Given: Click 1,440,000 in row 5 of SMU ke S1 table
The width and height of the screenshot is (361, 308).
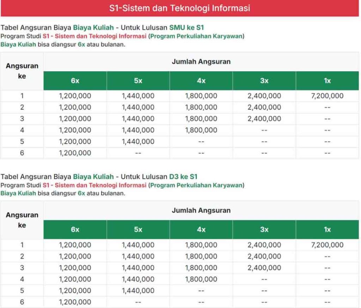Looking at the screenshot, I should (x=138, y=141).
